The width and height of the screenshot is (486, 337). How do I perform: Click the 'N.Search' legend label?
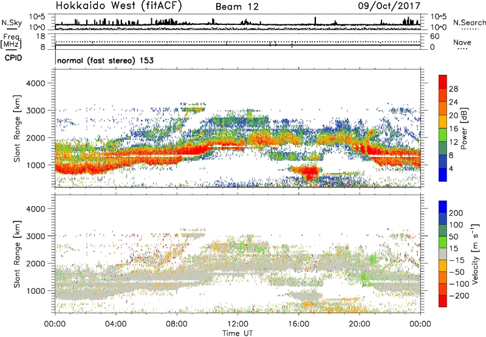coord(469,23)
